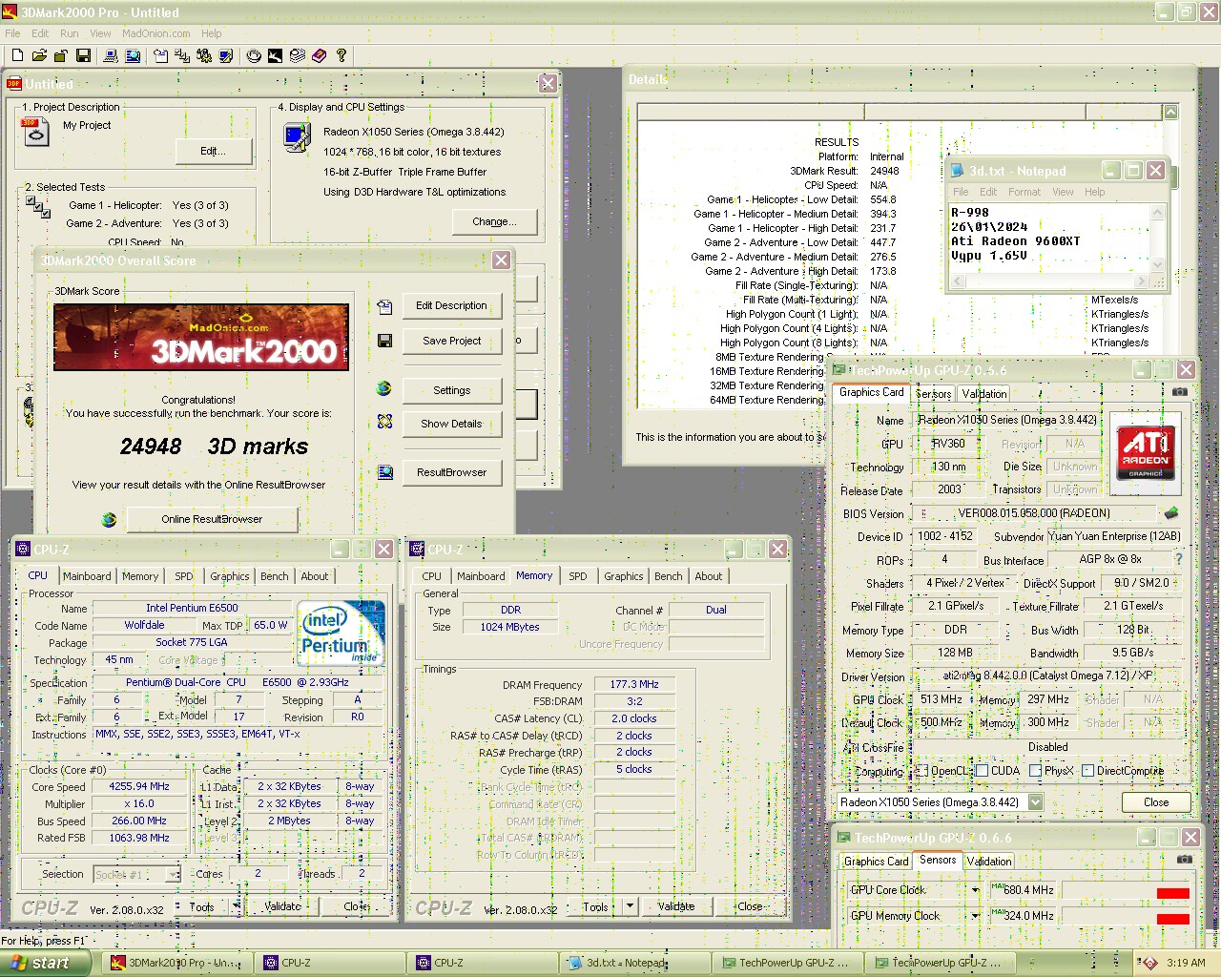Click the selected tests checkmarks toolbar icon
The image size is (1221, 977).
pyautogui.click(x=180, y=56)
